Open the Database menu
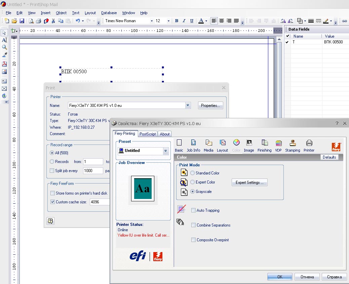Image resolution: width=349 pixels, height=284 pixels. tap(109, 13)
